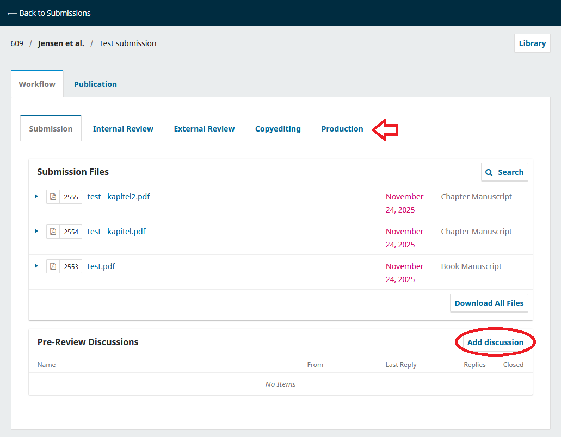Expand the file row for test - kapitel.pdf
This screenshot has width=561, height=437.
coord(36,231)
